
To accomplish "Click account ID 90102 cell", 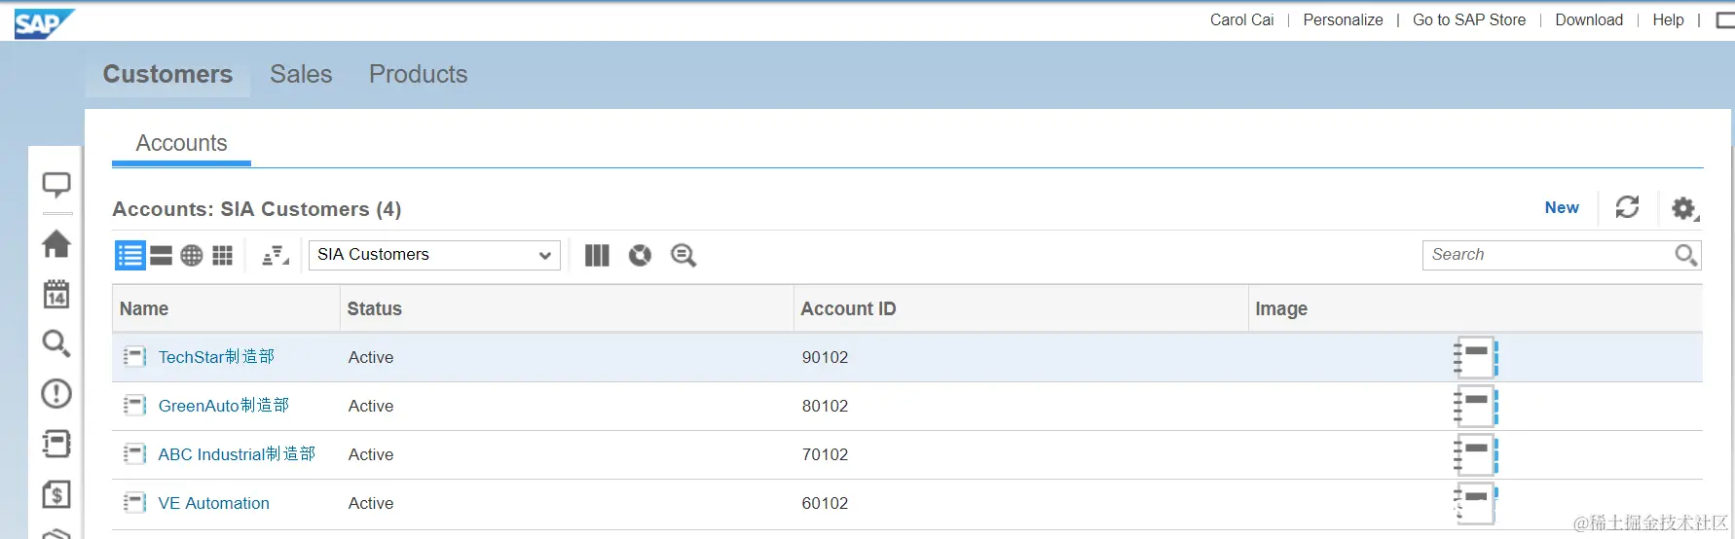I will (825, 357).
